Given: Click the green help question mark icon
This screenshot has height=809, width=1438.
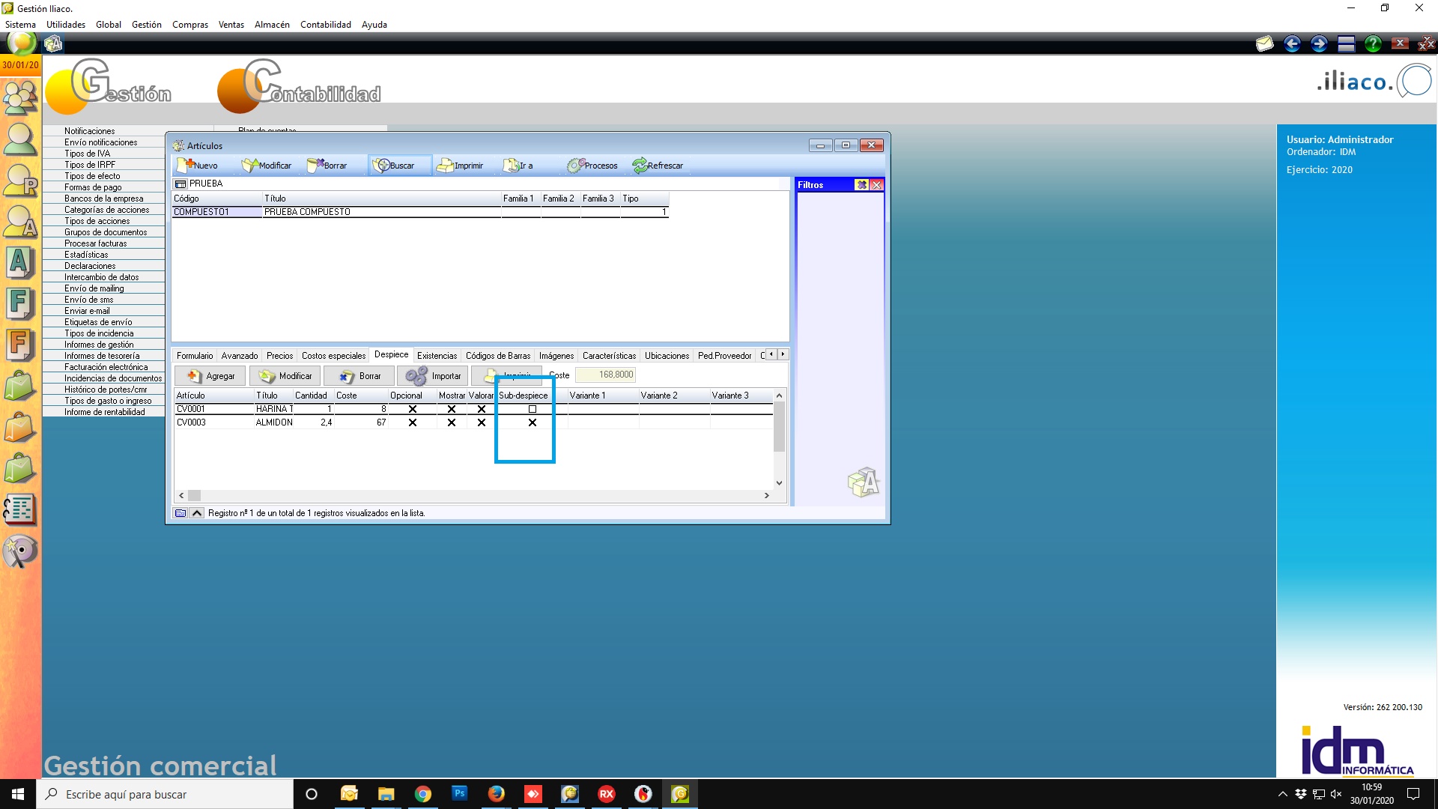Looking at the screenshot, I should click(1373, 43).
